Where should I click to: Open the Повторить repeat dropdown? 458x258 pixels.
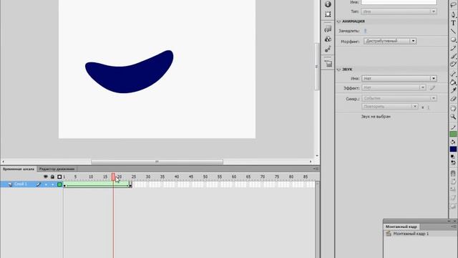[389, 107]
